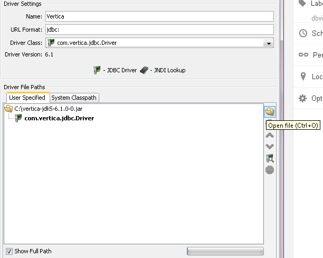Click the scan for driver classes icon

270,158
